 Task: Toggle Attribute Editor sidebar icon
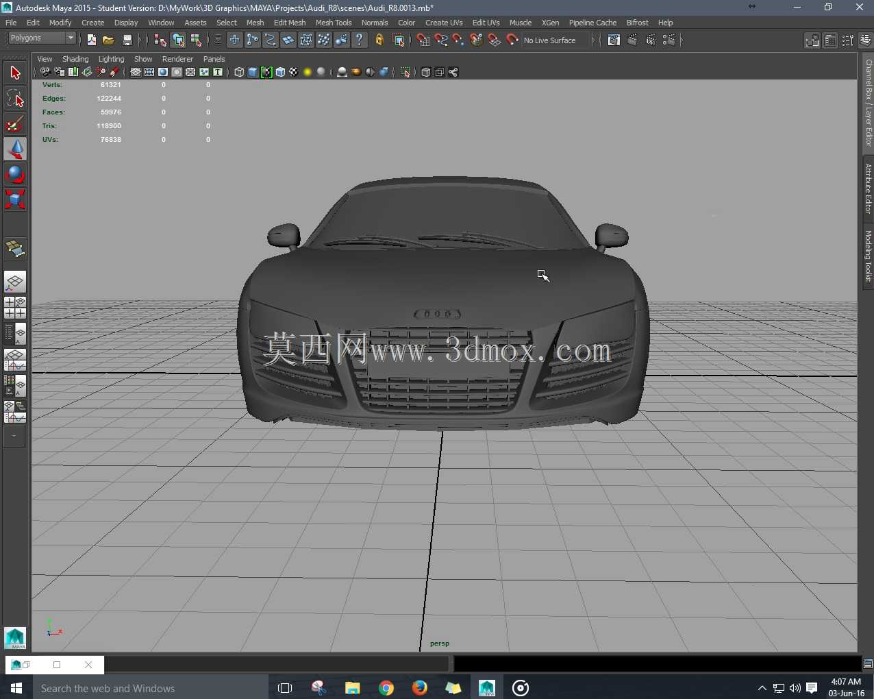point(830,40)
